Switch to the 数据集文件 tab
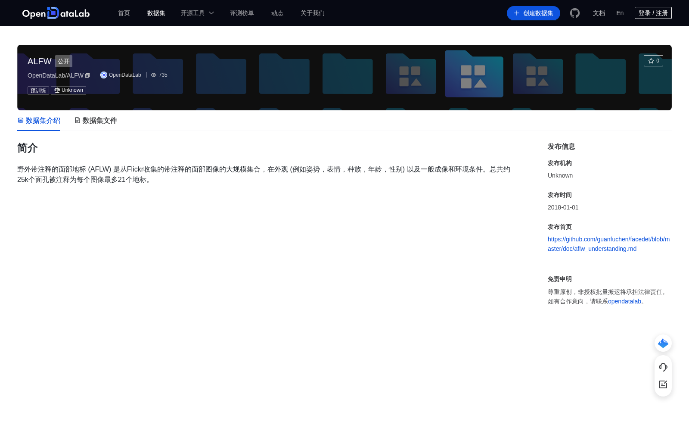This screenshot has width=689, height=431. (x=96, y=121)
